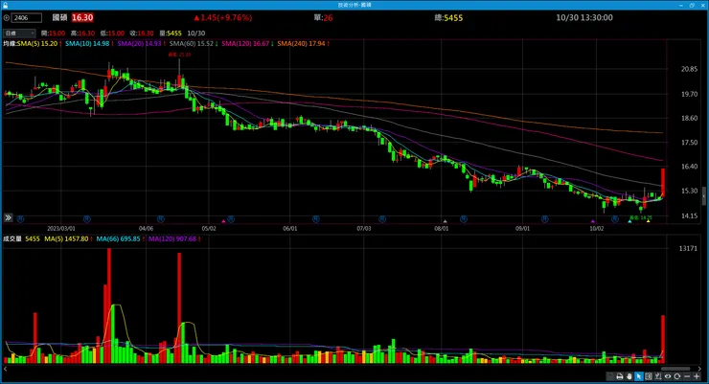The width and height of the screenshot is (709, 384).
Task: Click the 20.85 price axis label
Action: click(x=689, y=70)
